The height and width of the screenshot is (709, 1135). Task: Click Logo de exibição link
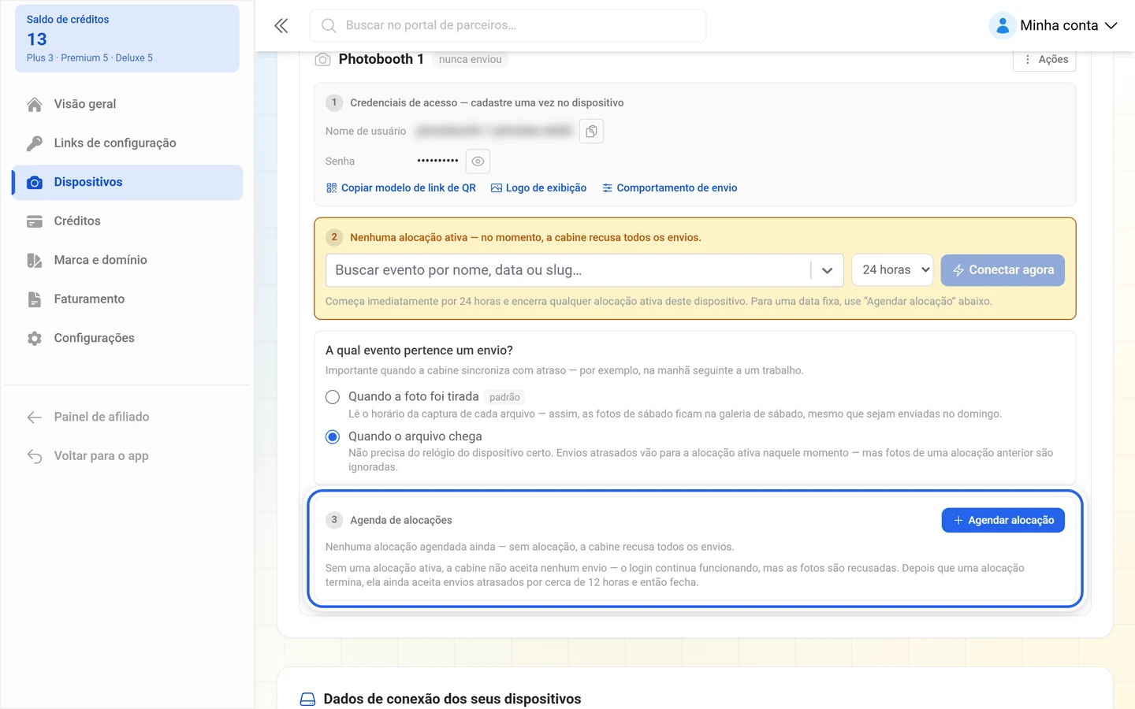[538, 187]
